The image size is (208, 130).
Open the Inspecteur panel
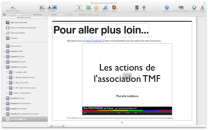pos(167,8)
